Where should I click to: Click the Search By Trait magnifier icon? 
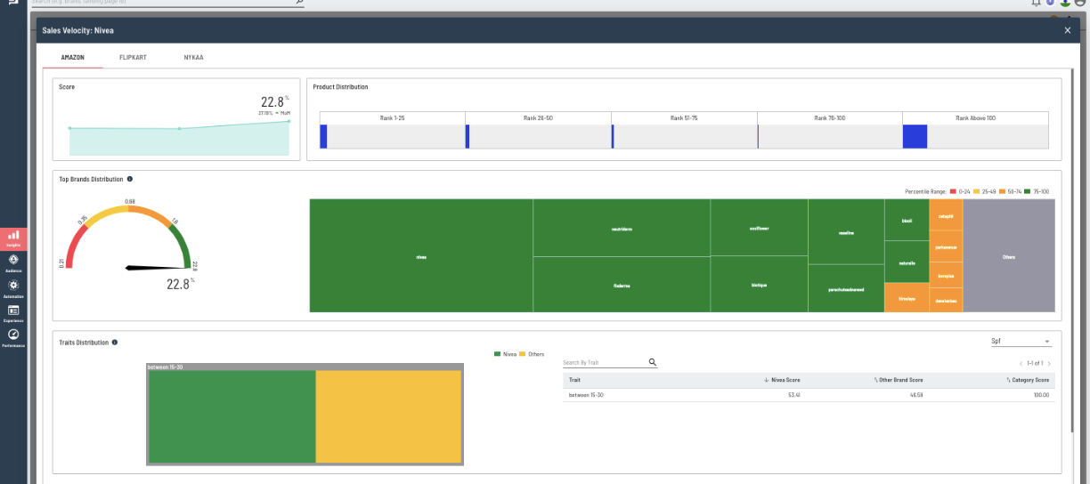(653, 362)
